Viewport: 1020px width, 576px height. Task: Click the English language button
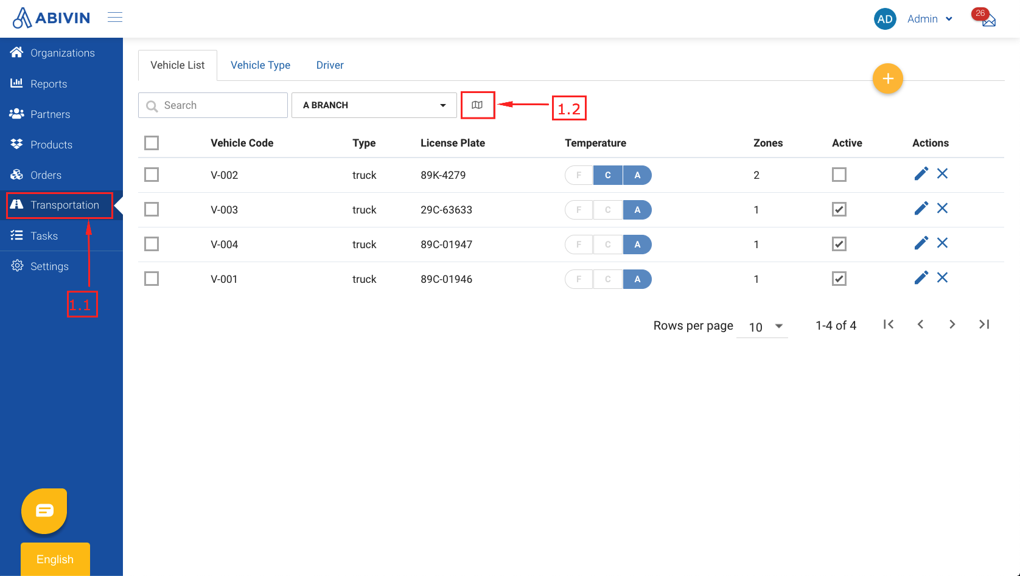pyautogui.click(x=55, y=559)
